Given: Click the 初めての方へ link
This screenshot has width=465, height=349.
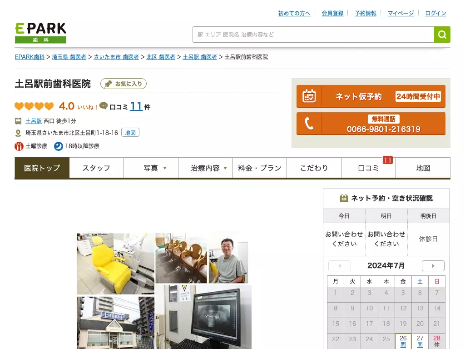Looking at the screenshot, I should pos(294,13).
